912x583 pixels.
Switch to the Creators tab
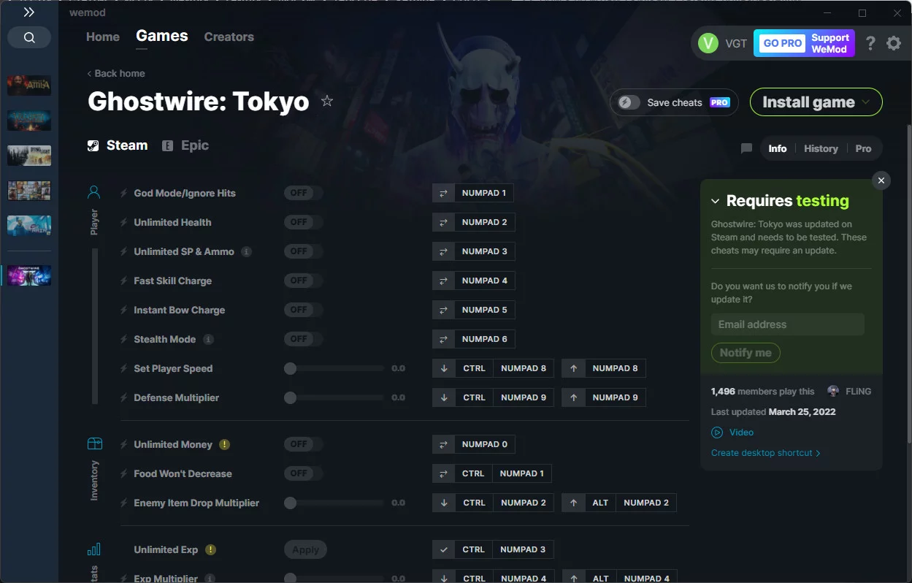pos(229,37)
